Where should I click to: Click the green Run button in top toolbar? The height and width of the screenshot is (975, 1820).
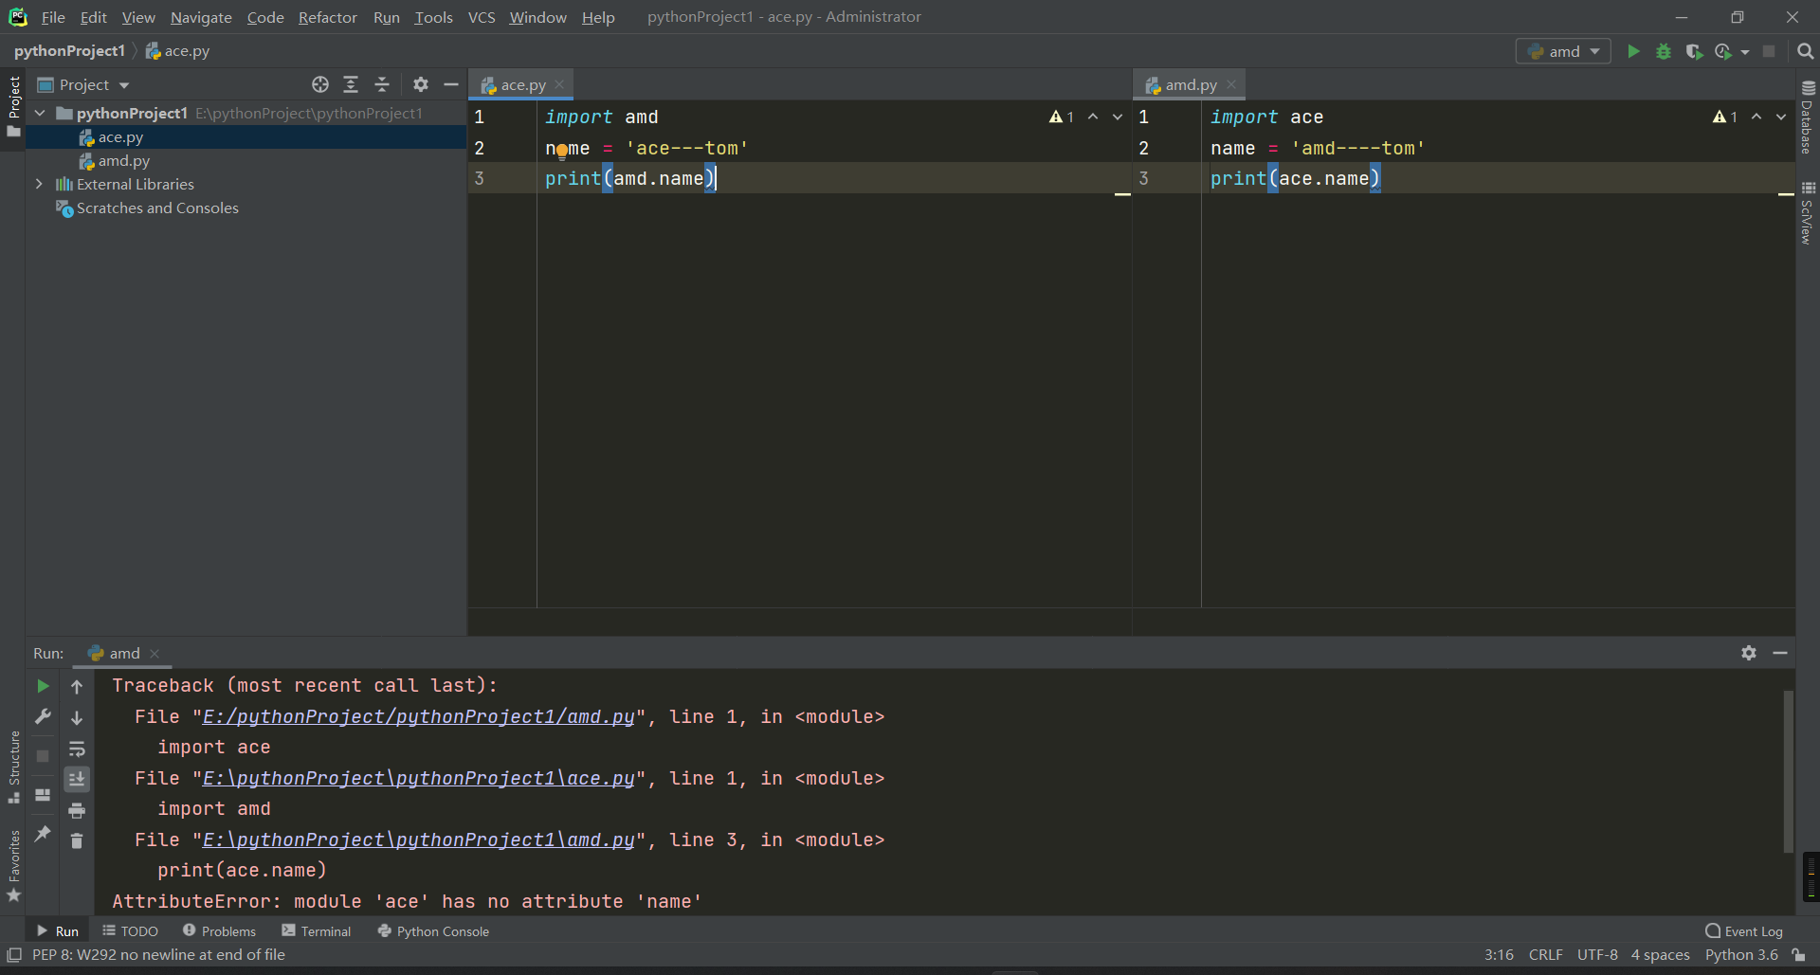(x=1633, y=51)
